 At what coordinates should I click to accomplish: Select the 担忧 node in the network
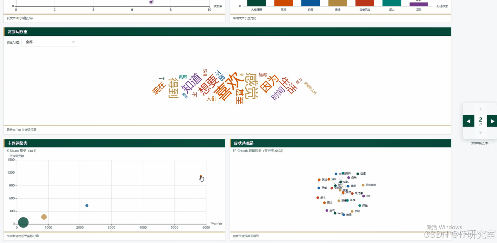coord(324,203)
